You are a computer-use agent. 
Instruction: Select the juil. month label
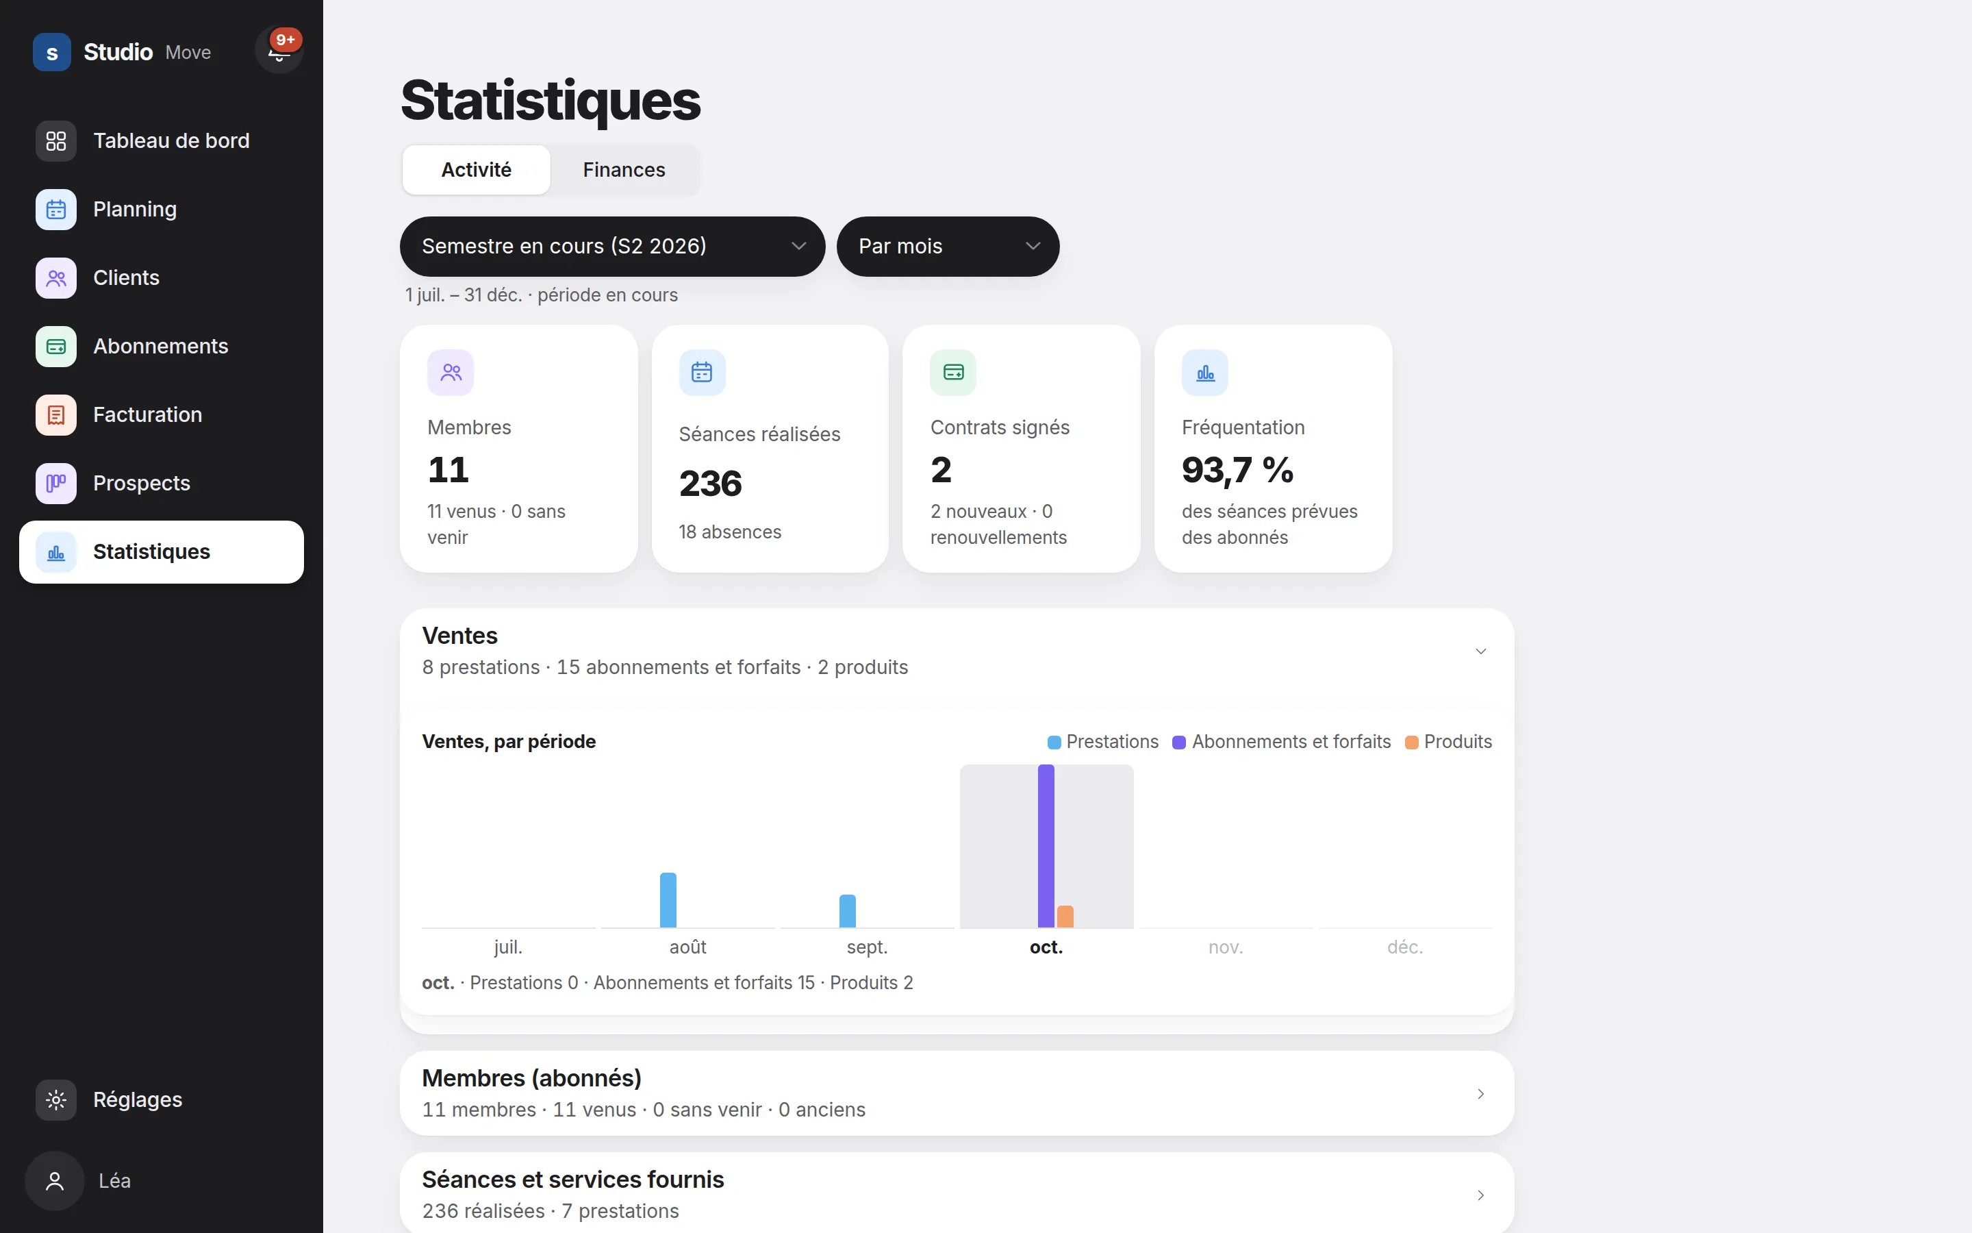tap(509, 947)
